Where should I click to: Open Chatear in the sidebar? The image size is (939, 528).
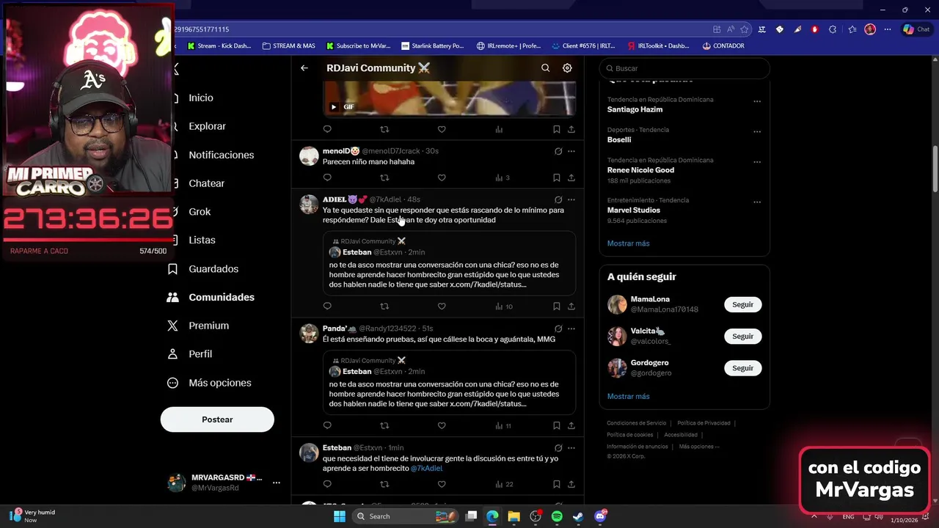(207, 183)
